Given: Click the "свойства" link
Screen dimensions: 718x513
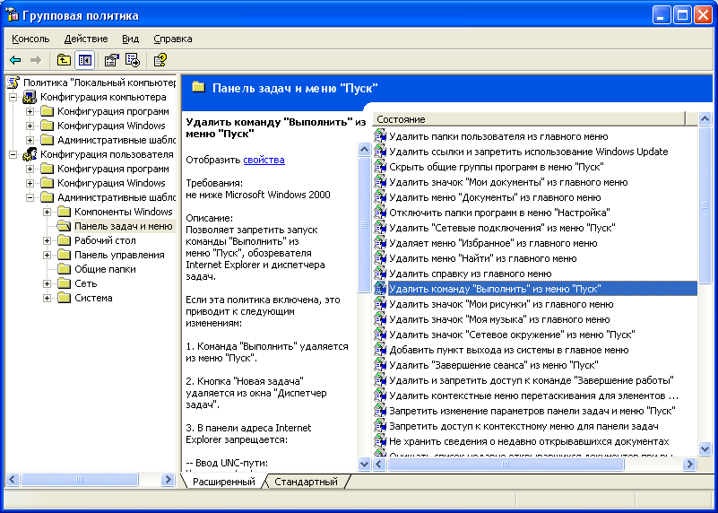Looking at the screenshot, I should click(x=264, y=160).
